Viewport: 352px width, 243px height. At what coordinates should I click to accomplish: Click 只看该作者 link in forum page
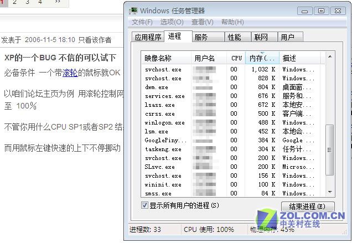pyautogui.click(x=95, y=40)
